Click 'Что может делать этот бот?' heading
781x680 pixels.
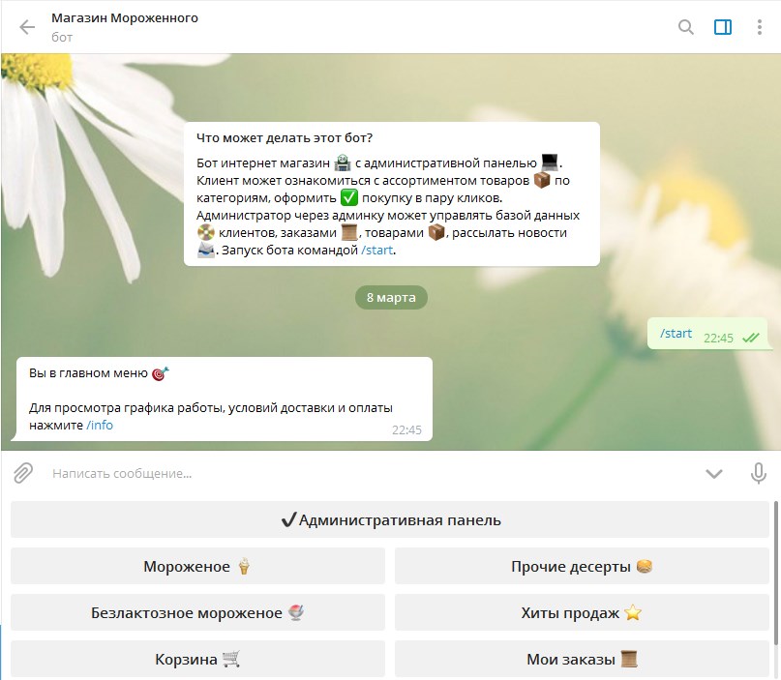click(285, 138)
